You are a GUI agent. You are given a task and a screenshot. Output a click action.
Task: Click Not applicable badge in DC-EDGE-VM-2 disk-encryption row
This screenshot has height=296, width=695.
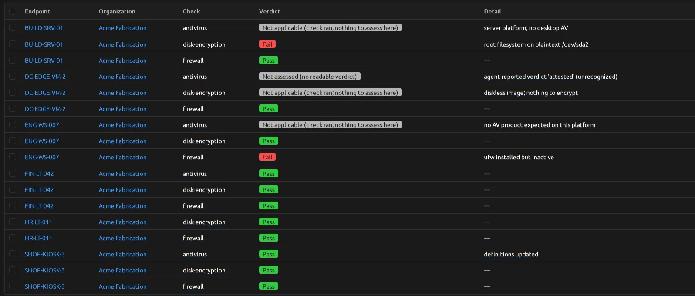click(x=331, y=92)
